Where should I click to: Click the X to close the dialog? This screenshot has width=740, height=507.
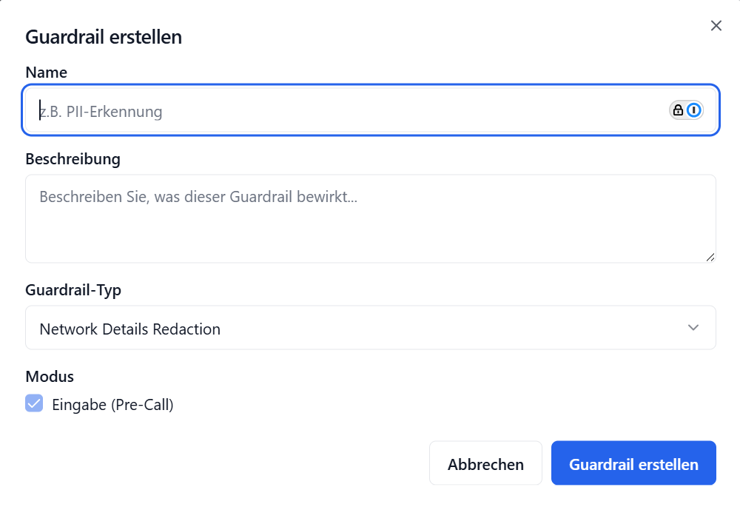(x=716, y=25)
